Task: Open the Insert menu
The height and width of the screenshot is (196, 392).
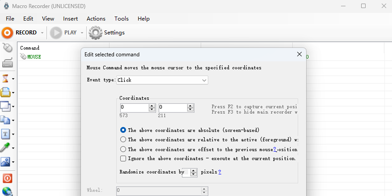Action: tap(70, 19)
